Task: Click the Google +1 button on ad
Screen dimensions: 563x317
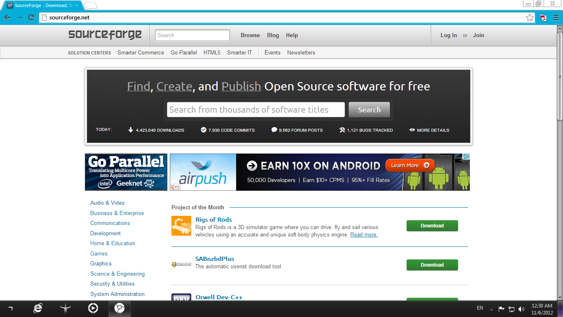Action: pos(176,187)
